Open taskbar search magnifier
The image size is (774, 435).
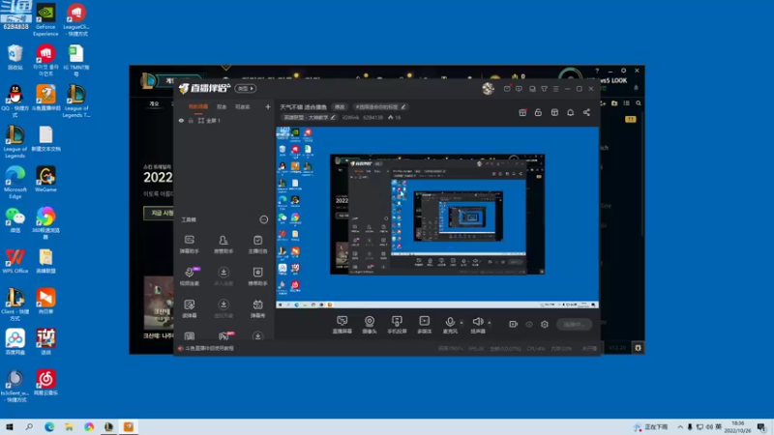[29, 426]
